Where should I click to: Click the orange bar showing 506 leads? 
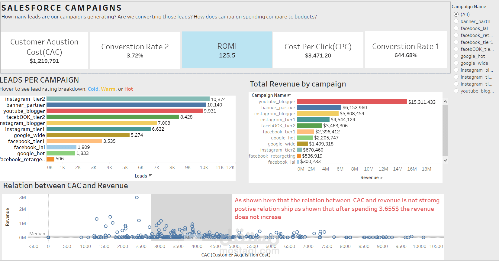tap(50, 159)
